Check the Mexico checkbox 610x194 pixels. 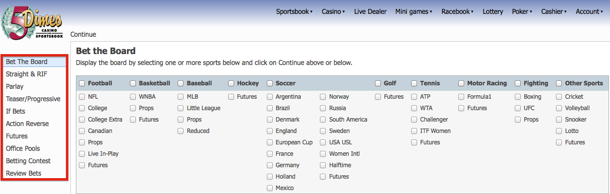coord(270,188)
